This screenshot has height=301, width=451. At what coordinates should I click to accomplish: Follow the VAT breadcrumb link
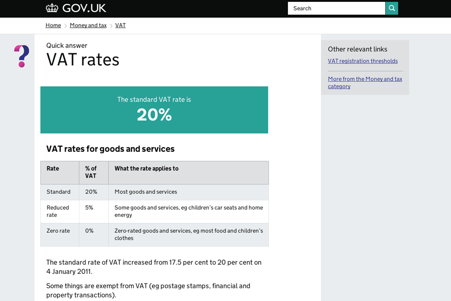120,25
